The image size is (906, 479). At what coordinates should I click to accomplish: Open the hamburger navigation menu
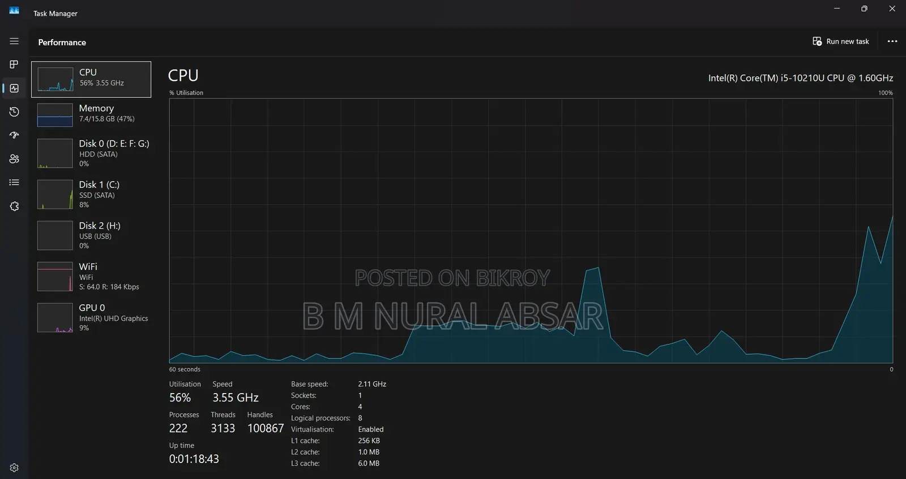tap(14, 41)
